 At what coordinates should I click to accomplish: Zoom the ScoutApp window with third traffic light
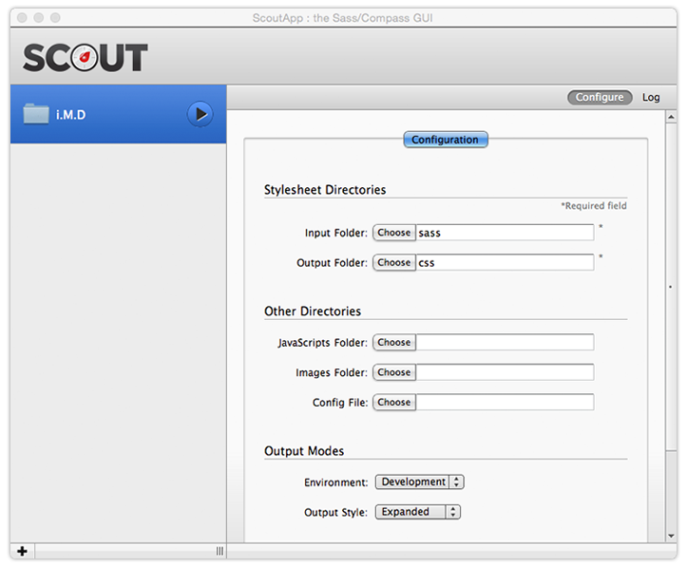coord(55,17)
